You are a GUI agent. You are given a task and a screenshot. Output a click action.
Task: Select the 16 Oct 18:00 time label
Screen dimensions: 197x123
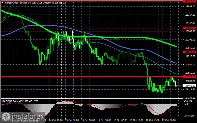click(153, 120)
